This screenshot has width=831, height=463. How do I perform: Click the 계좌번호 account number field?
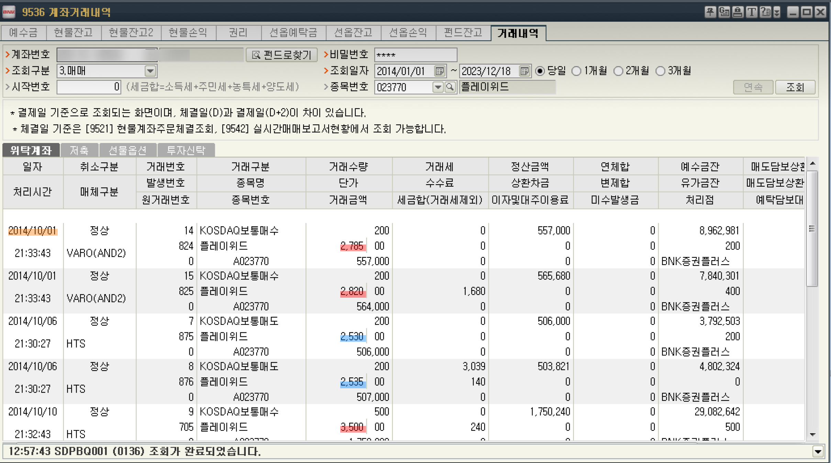coord(107,55)
